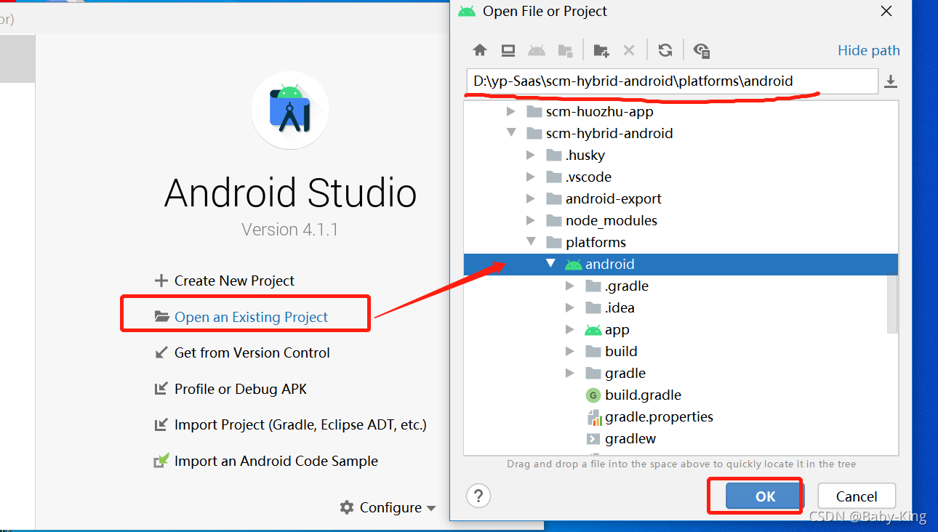Image resolution: width=938 pixels, height=532 pixels.
Task: Choose Import an Android Code Sample
Action: [276, 461]
